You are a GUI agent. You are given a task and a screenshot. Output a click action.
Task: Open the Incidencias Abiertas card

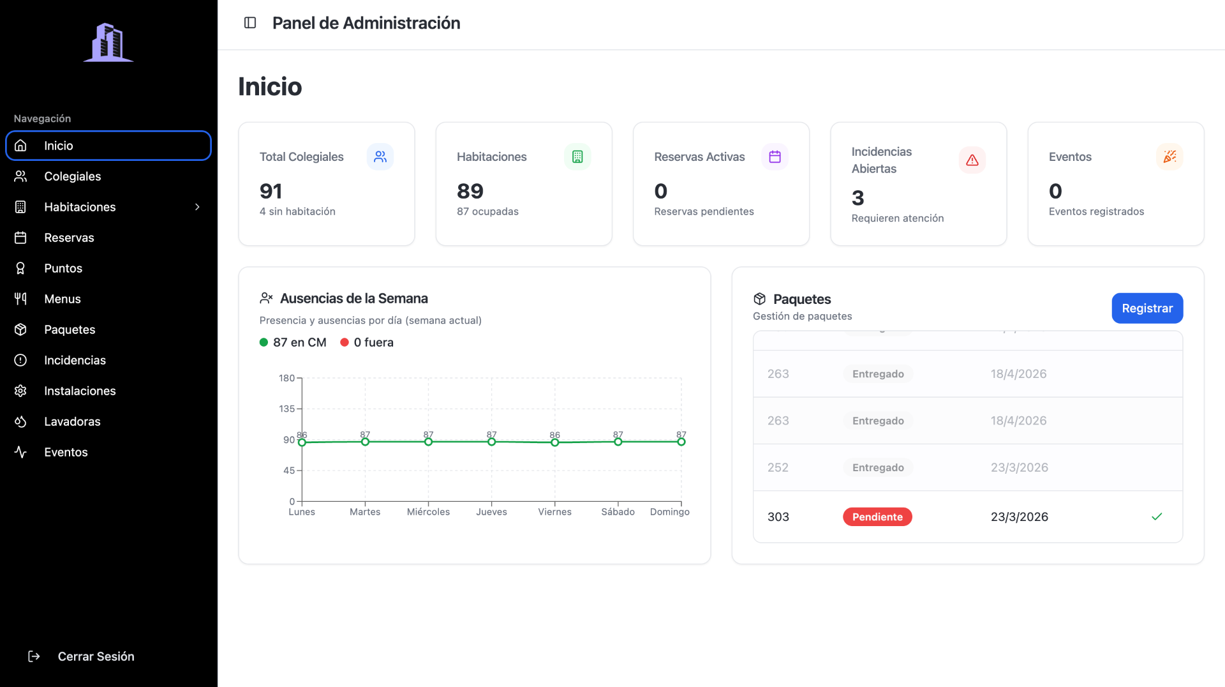pyautogui.click(x=918, y=184)
